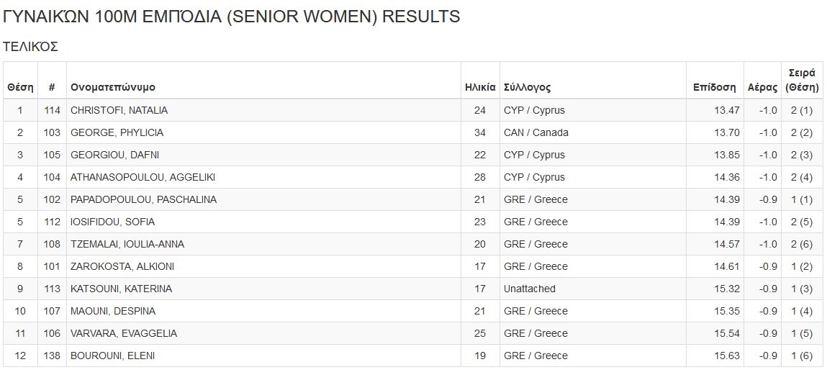Click ATHANASOPOULOU, AGGELIKI in the table
This screenshot has width=827, height=380.
click(x=143, y=177)
